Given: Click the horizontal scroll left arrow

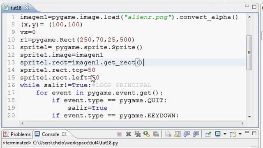Looking at the screenshot, I should tap(23, 123).
